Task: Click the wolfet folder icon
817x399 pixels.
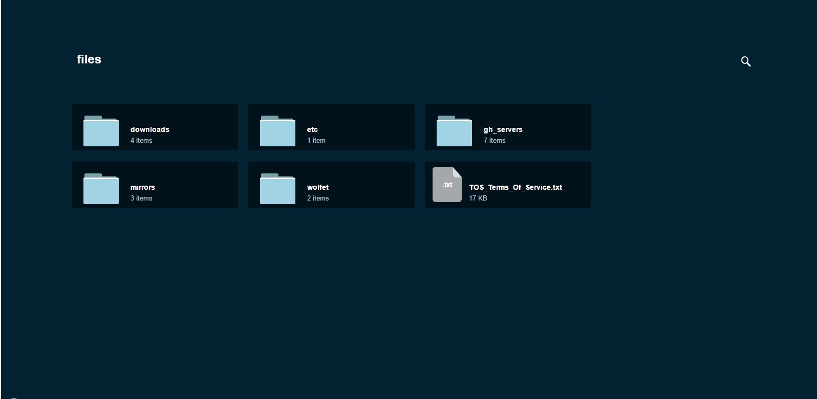Action: (x=277, y=189)
